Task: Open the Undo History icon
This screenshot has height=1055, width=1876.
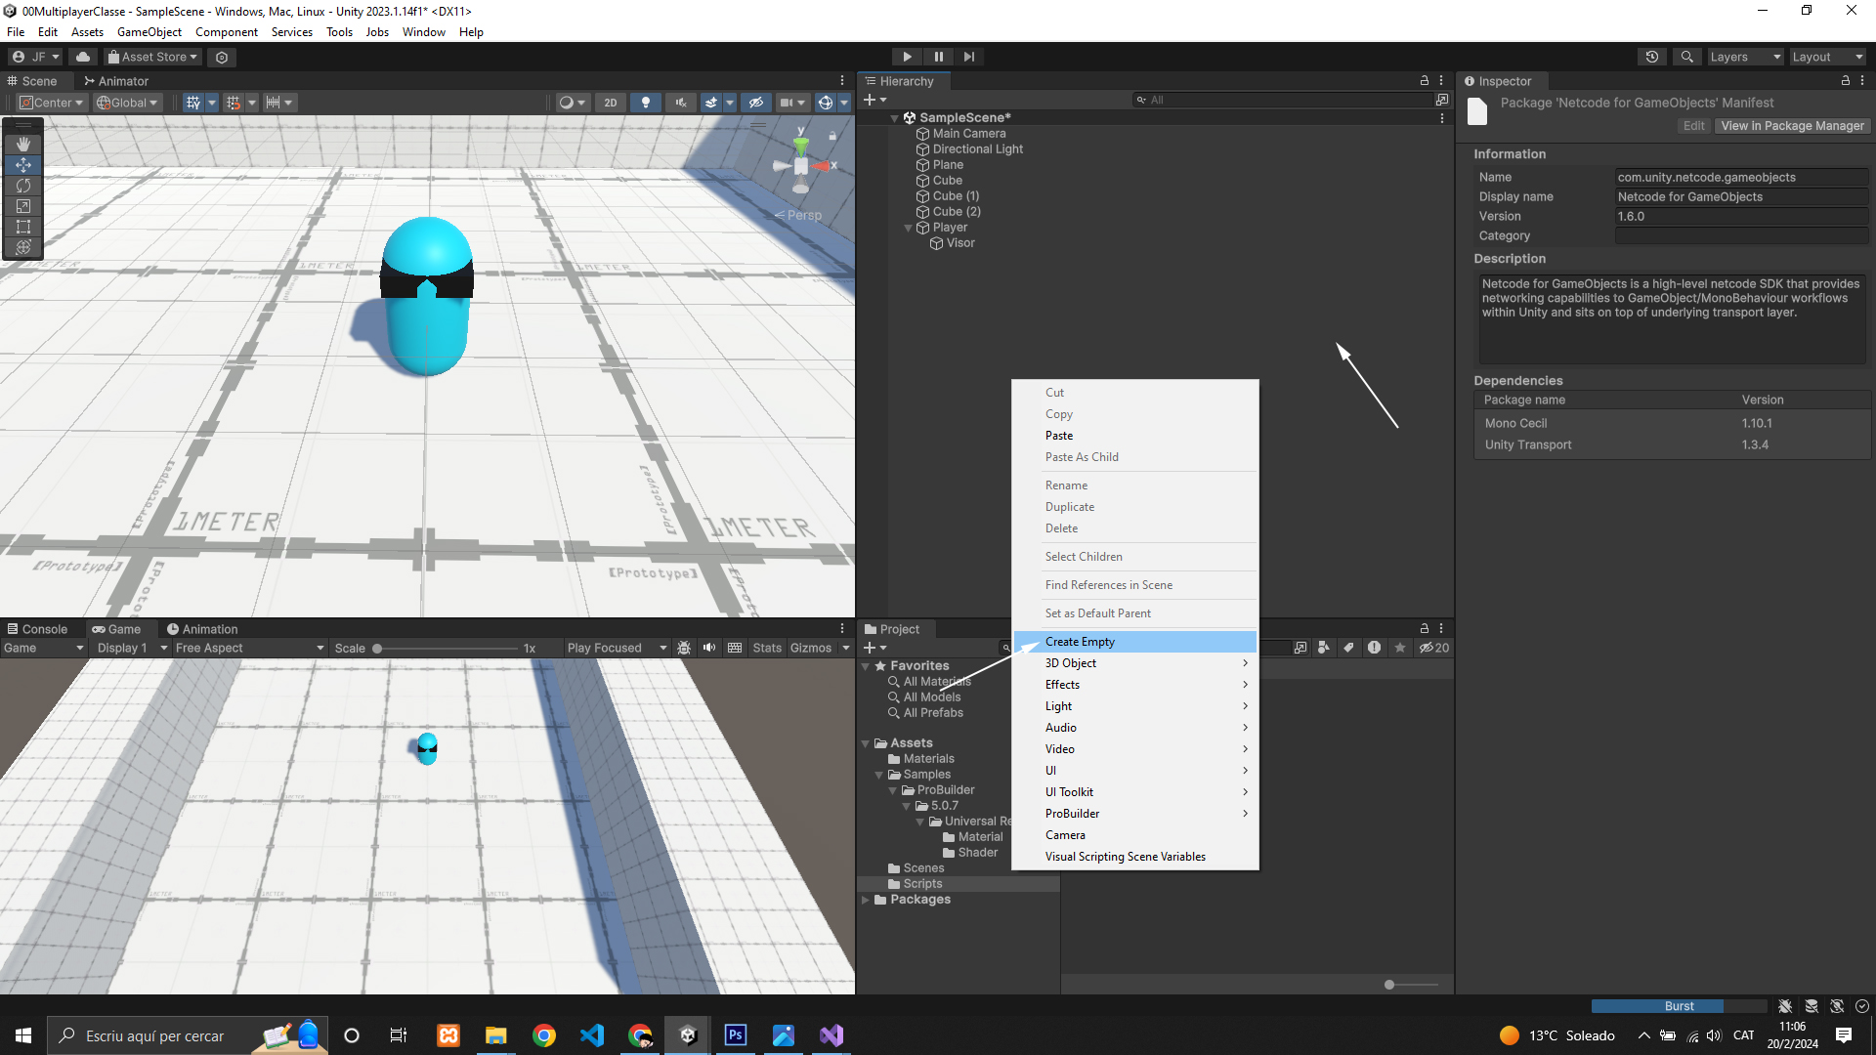Action: tap(1652, 57)
